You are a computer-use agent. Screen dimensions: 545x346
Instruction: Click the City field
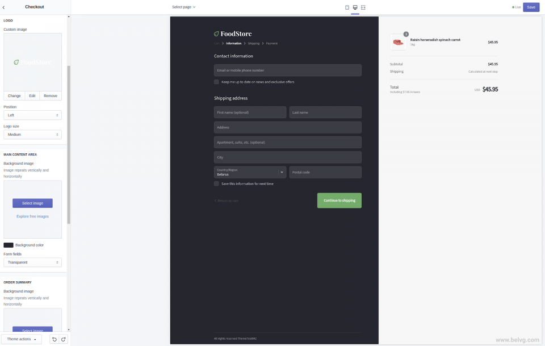pos(288,157)
